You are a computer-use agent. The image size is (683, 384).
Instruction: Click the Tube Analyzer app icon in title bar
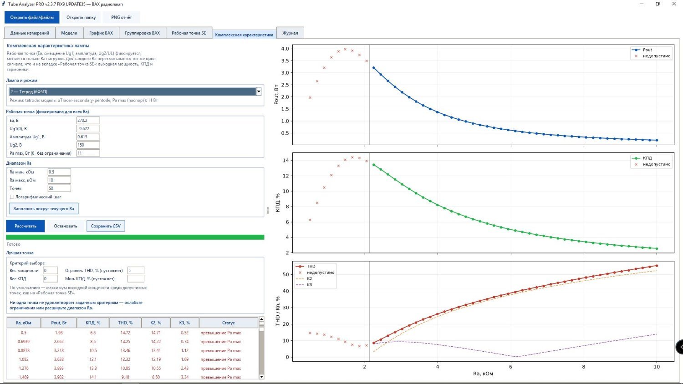pos(4,4)
